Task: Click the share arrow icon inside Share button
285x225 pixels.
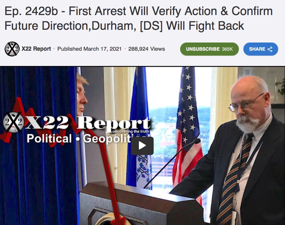Action: (x=270, y=49)
